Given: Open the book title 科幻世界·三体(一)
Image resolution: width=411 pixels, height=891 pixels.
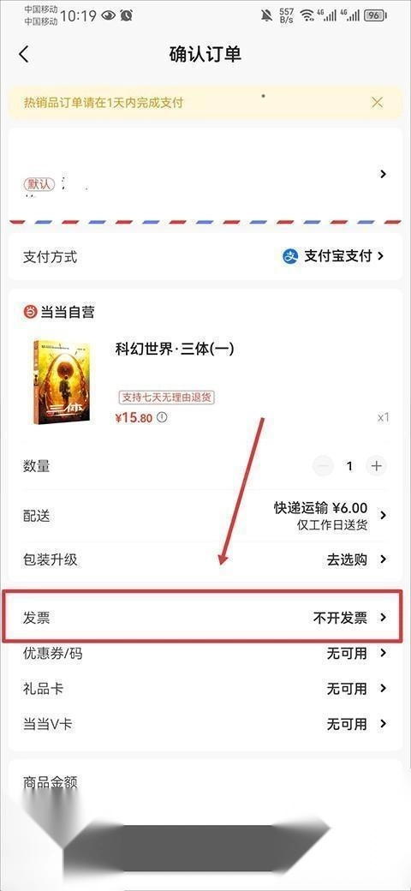Looking at the screenshot, I should 175,349.
